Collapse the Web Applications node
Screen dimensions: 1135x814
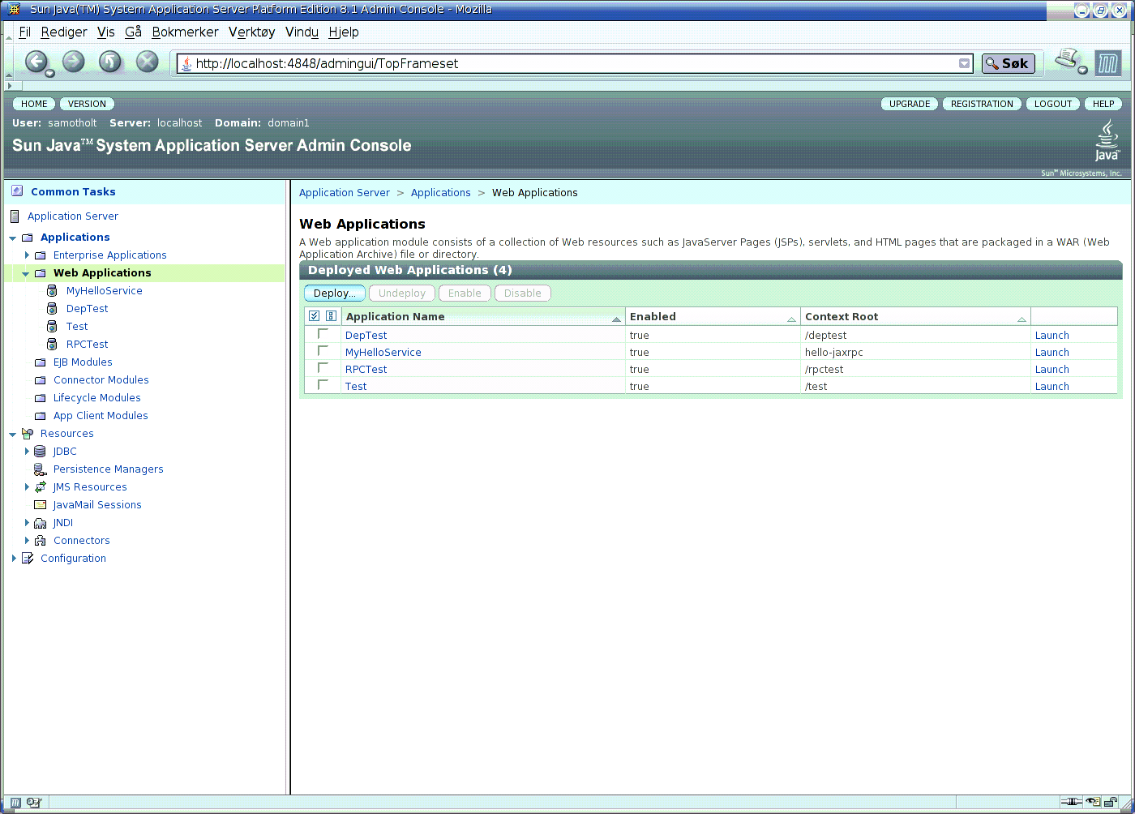tap(26, 274)
